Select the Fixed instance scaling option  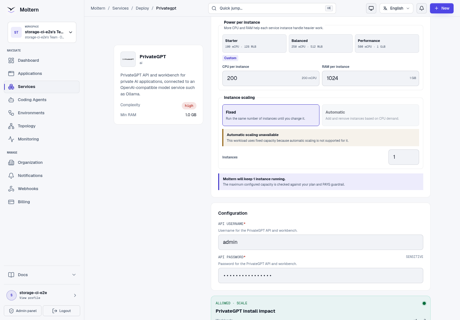[x=271, y=115]
